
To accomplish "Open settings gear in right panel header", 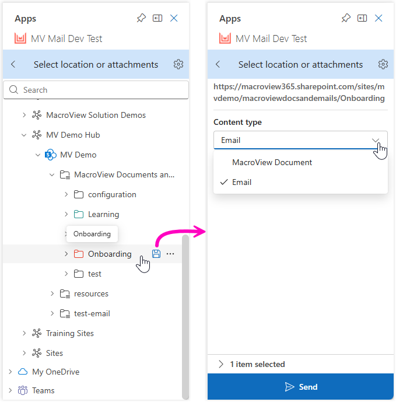I will click(x=383, y=64).
